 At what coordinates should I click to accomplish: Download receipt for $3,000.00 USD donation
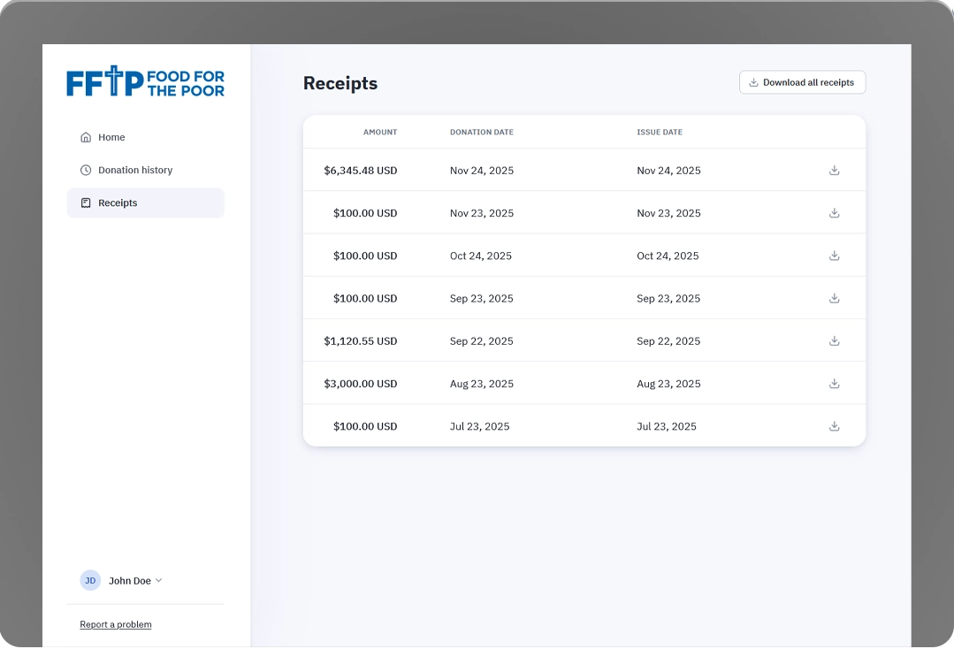tap(834, 384)
